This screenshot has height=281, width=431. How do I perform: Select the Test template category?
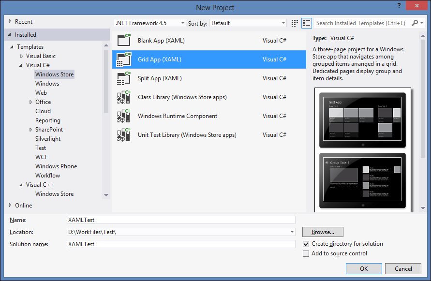41,148
